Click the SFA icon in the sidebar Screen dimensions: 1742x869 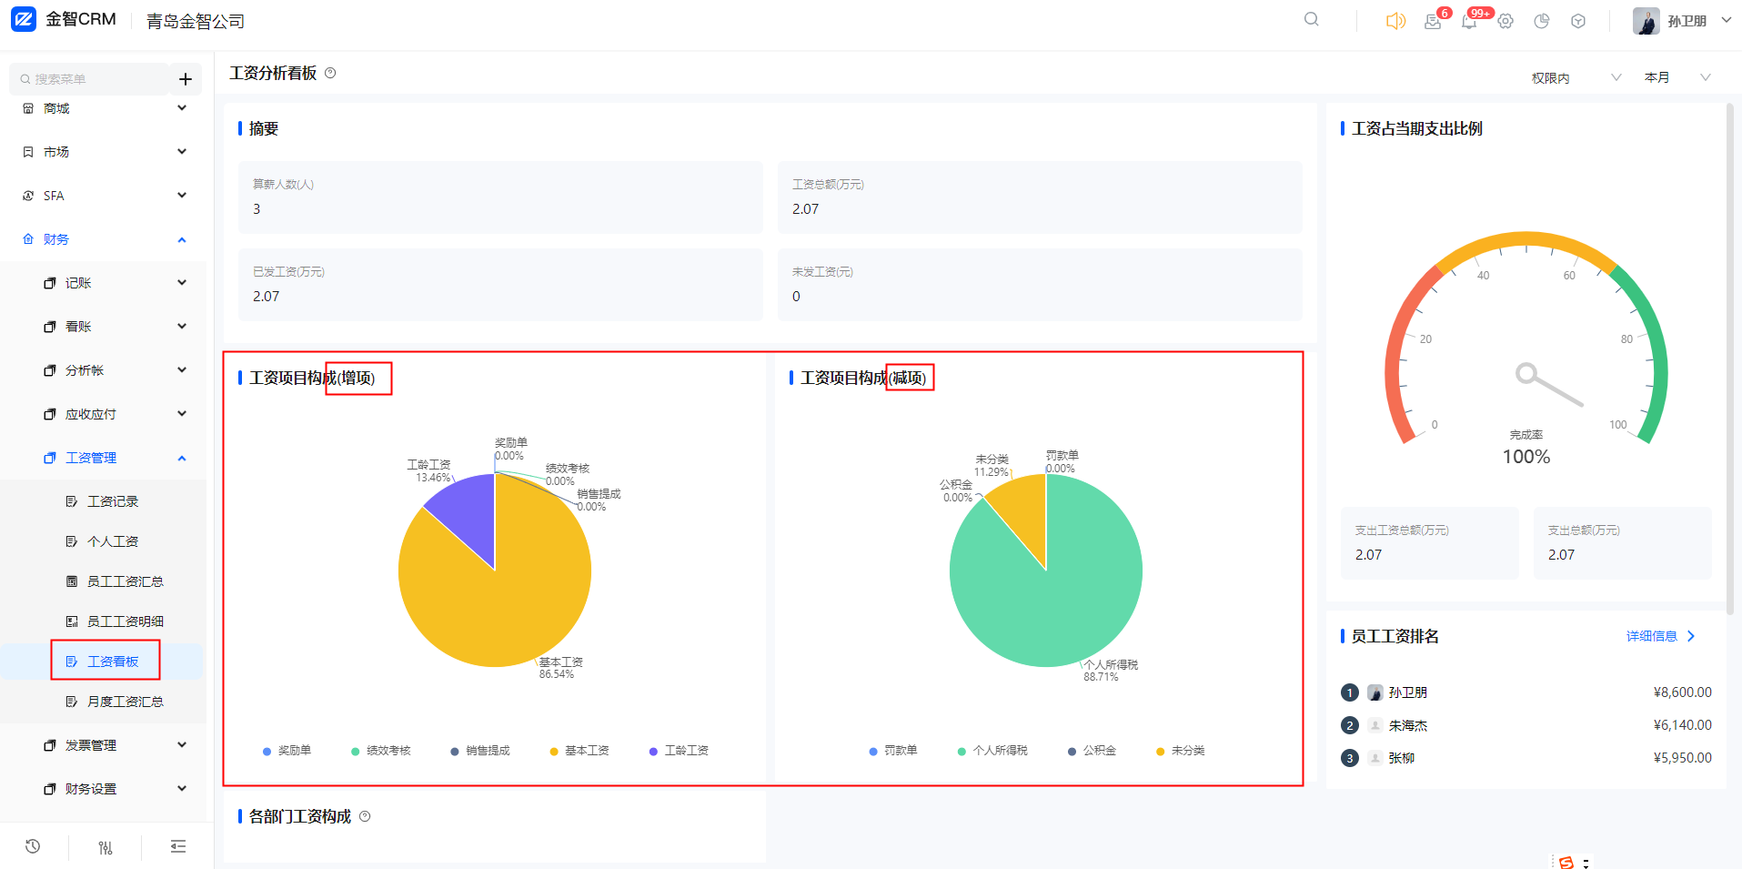28,196
